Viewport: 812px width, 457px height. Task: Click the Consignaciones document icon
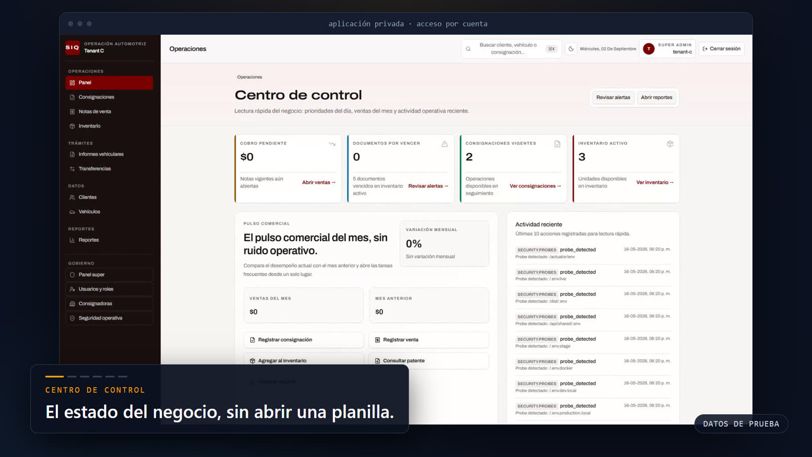72,97
